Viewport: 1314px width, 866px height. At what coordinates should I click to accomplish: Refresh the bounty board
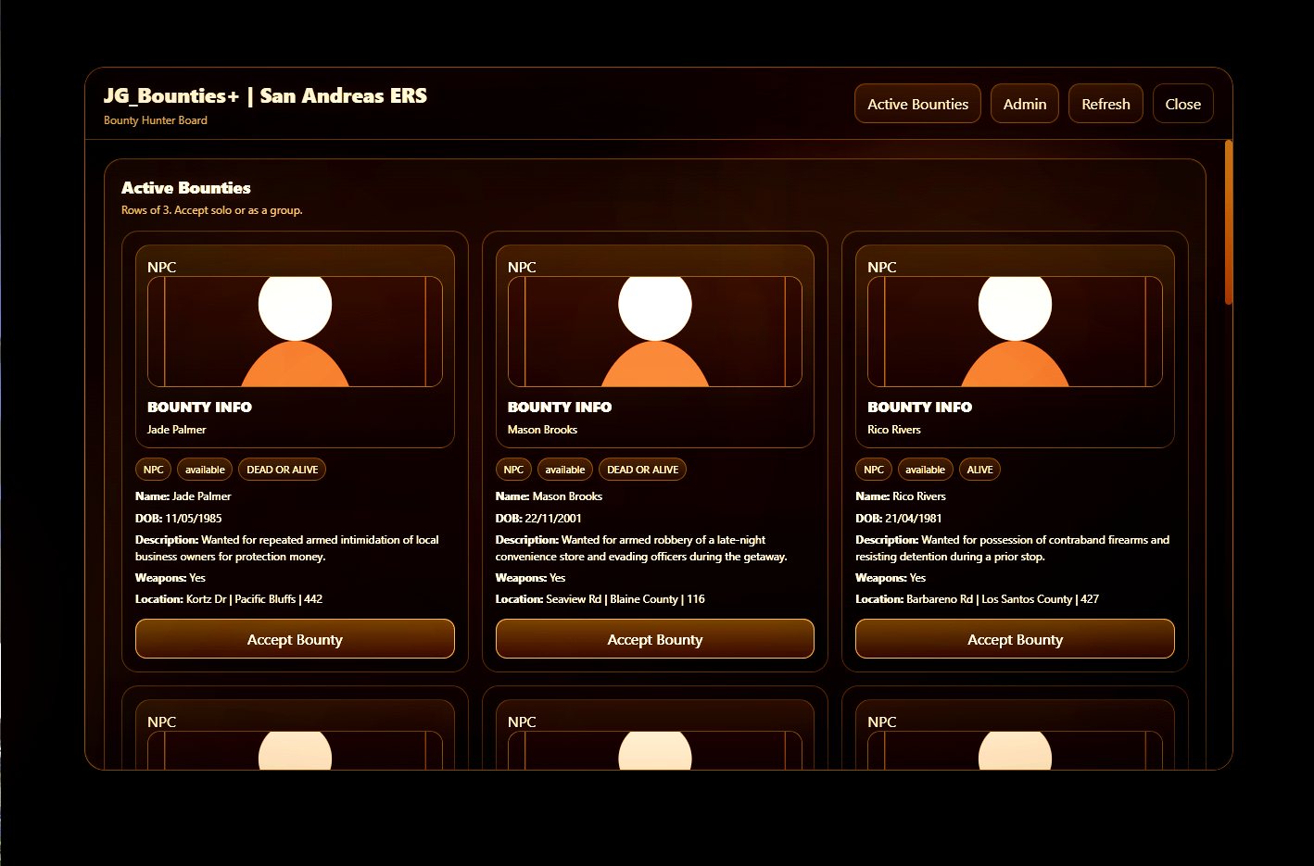pos(1106,104)
